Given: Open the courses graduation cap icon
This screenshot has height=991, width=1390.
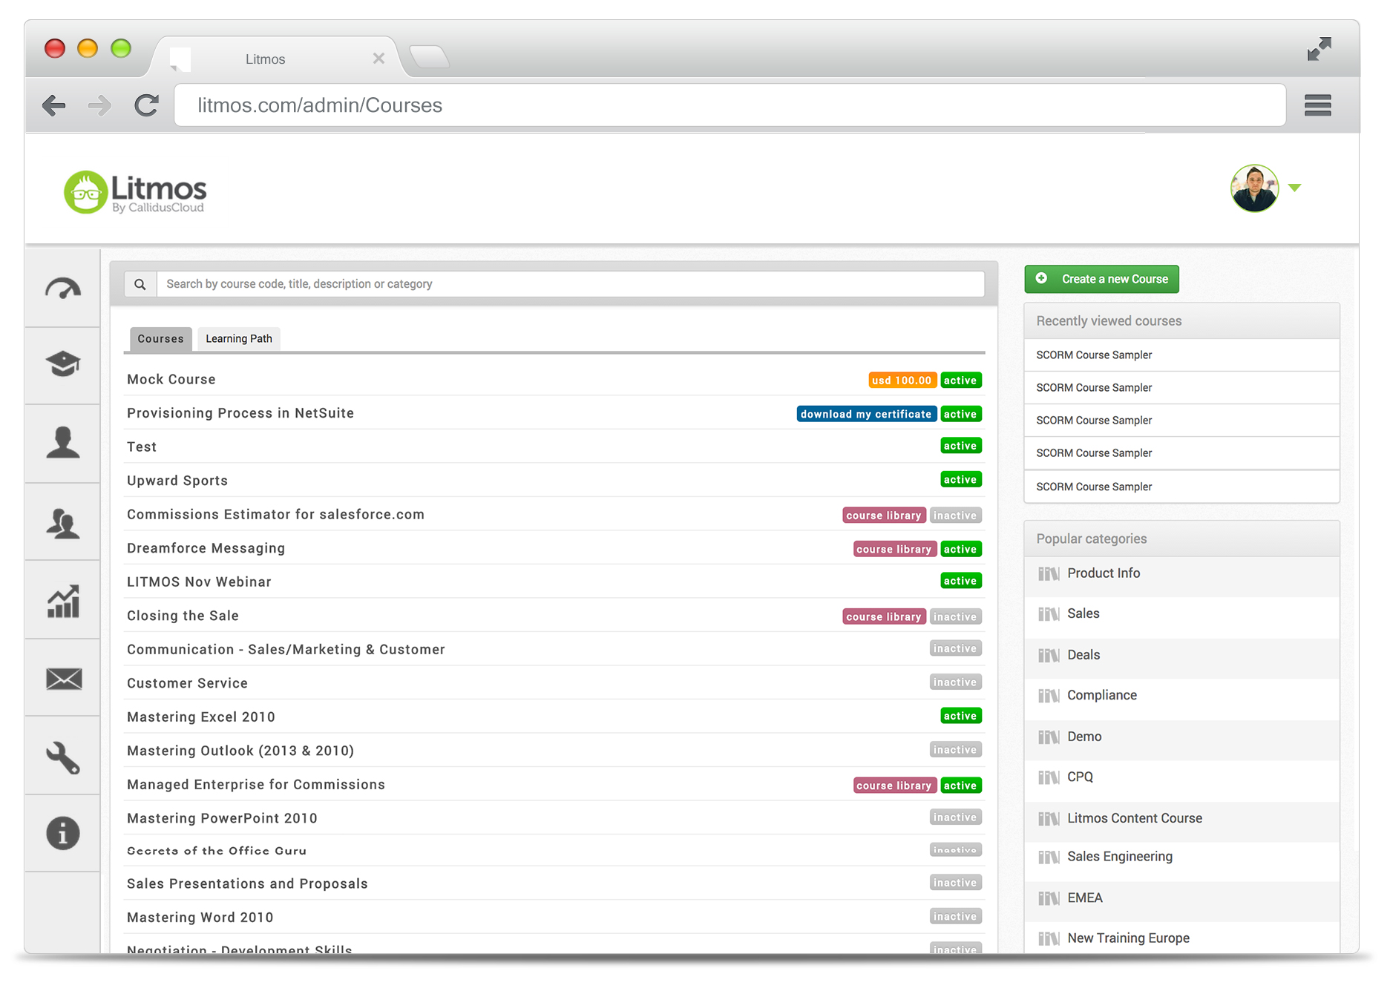Looking at the screenshot, I should point(63,364).
